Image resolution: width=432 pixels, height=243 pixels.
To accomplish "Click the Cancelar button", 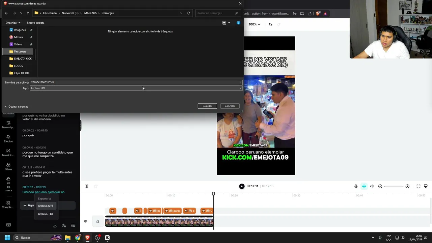I will [230, 106].
